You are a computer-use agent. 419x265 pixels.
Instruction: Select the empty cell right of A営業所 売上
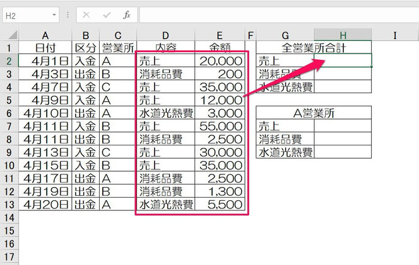click(343, 126)
